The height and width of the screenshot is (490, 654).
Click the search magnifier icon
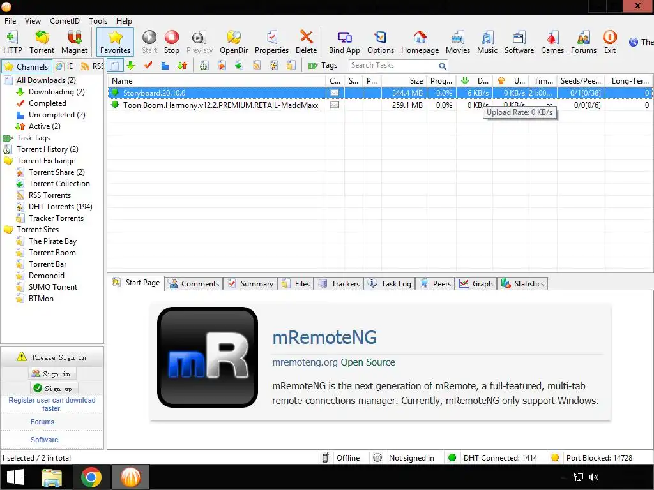(x=443, y=66)
